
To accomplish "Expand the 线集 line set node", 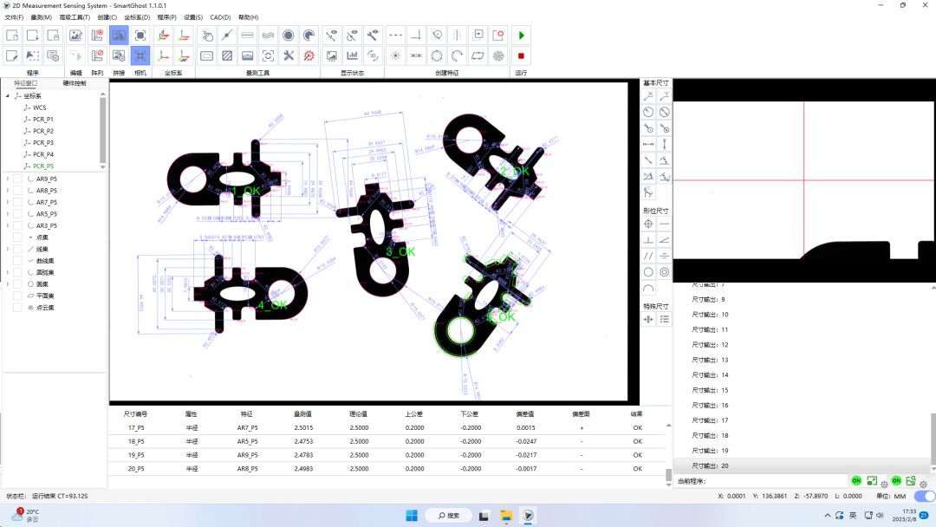I will point(8,249).
